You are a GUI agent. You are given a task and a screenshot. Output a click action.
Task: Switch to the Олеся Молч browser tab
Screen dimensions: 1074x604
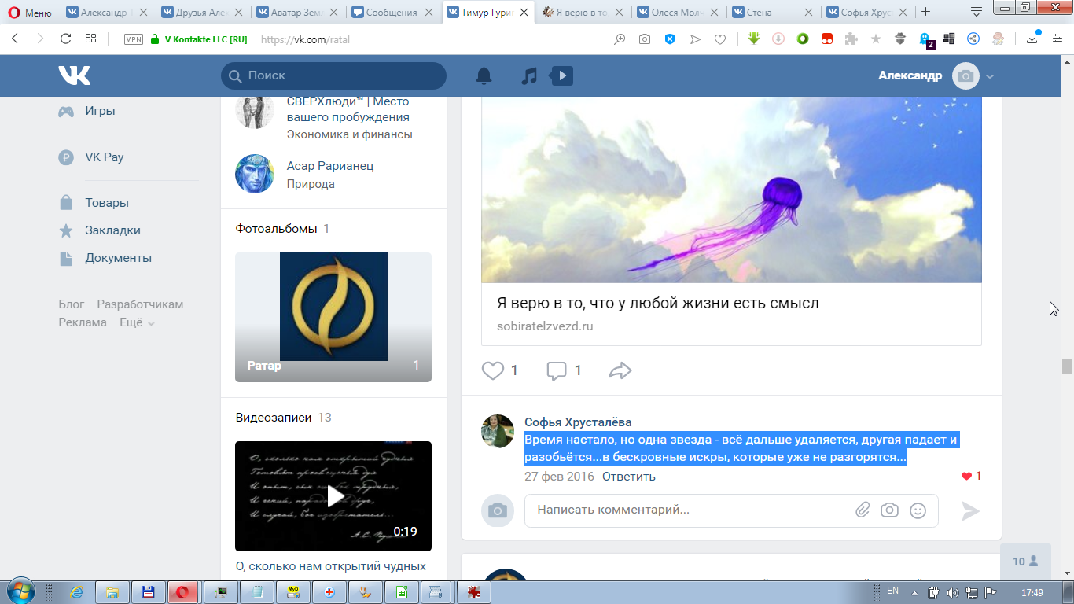[678, 12]
